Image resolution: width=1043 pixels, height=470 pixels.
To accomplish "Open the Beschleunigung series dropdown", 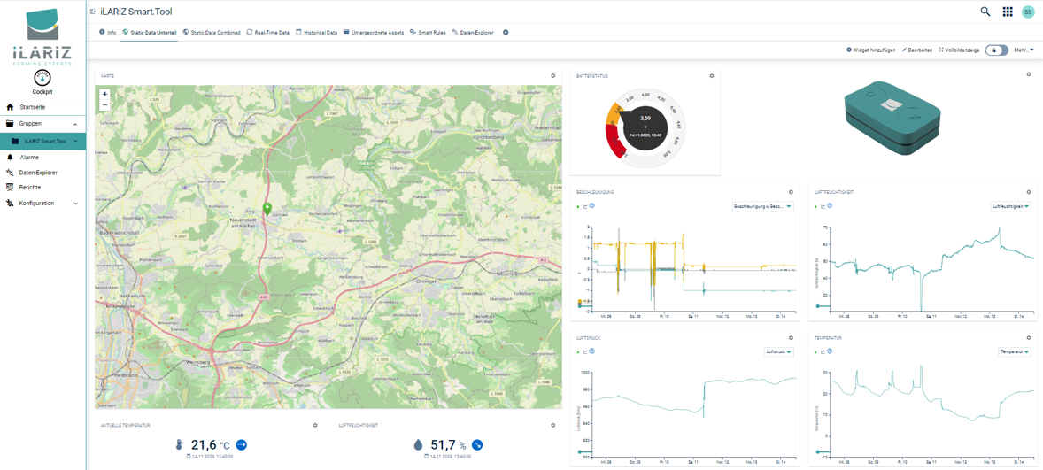I will point(762,207).
